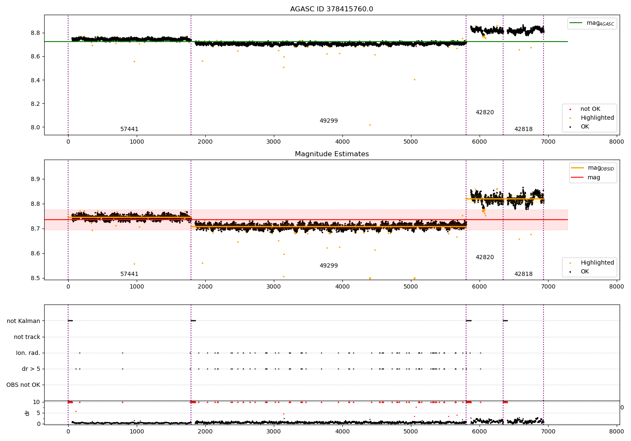This screenshot has width=631, height=441.
Task: Click the 'not track' row label
Action: [27, 337]
